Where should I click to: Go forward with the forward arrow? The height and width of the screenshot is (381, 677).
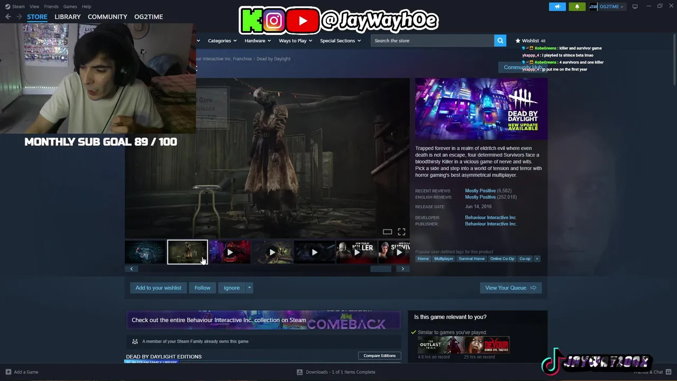coord(19,17)
